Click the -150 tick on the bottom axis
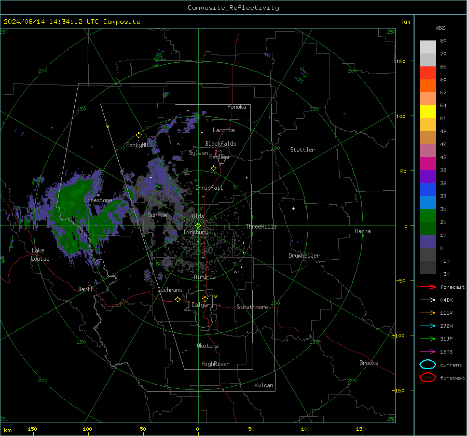This screenshot has width=467, height=436. pos(31,429)
